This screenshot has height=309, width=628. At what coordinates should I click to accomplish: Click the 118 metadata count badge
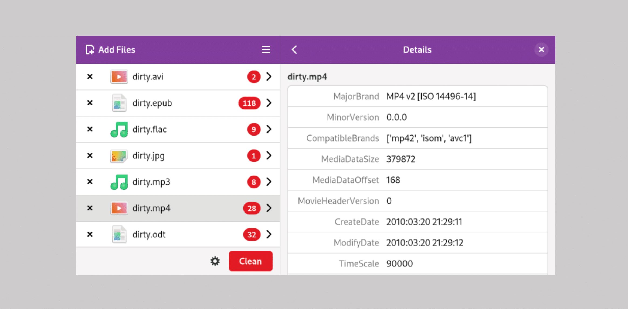249,103
